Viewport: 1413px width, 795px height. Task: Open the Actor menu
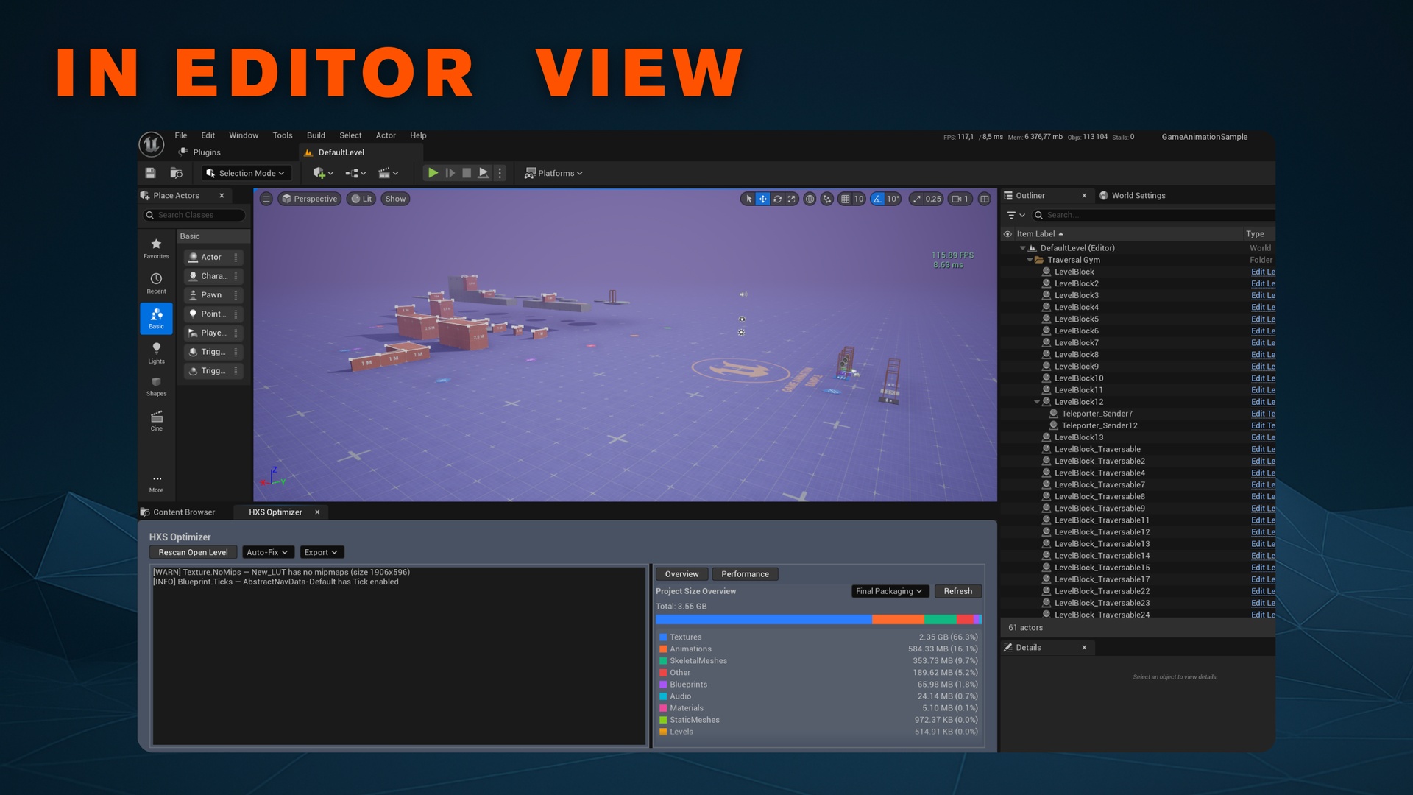pyautogui.click(x=386, y=135)
